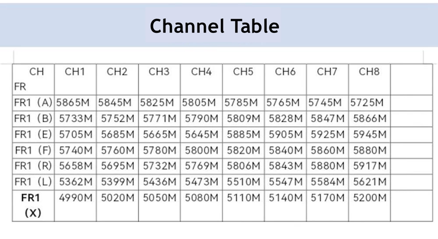The height and width of the screenshot is (239, 438).
Task: Click the FR1 (E) row label
Action: point(34,135)
